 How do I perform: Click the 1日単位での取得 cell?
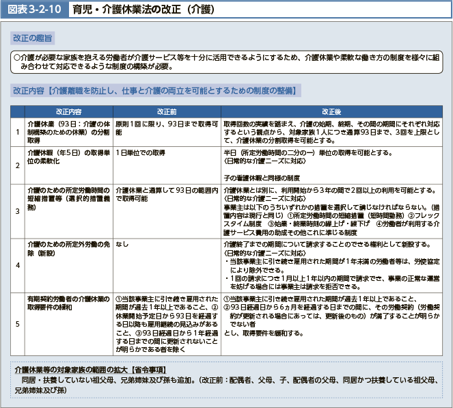point(140,152)
